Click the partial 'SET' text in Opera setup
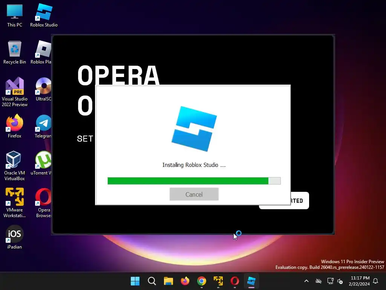386x290 pixels. [x=85, y=139]
